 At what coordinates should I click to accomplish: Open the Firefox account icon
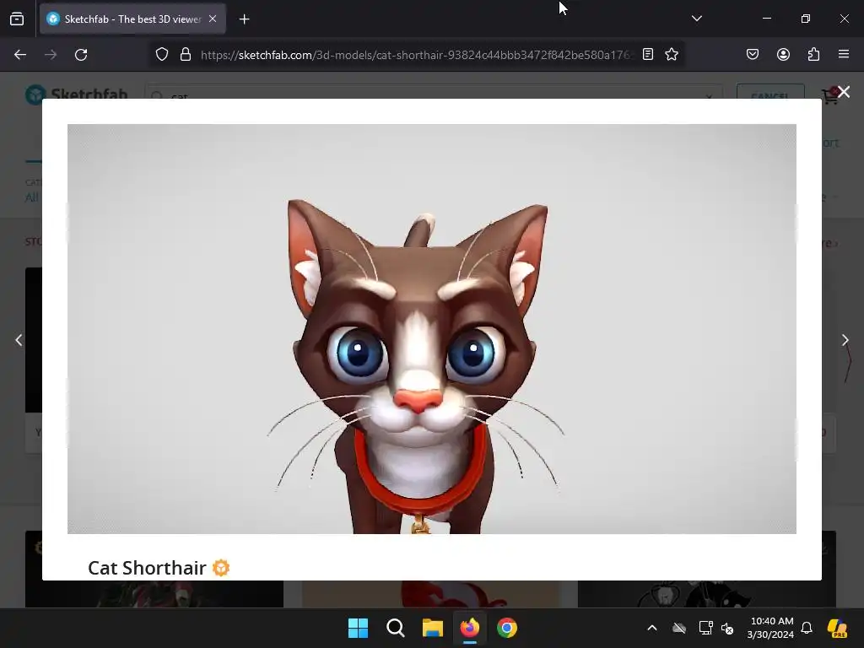[783, 54]
